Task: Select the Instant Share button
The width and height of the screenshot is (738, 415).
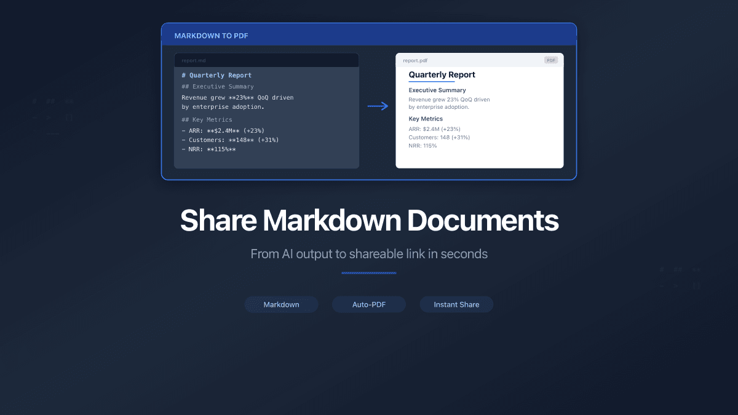Action: [456, 304]
